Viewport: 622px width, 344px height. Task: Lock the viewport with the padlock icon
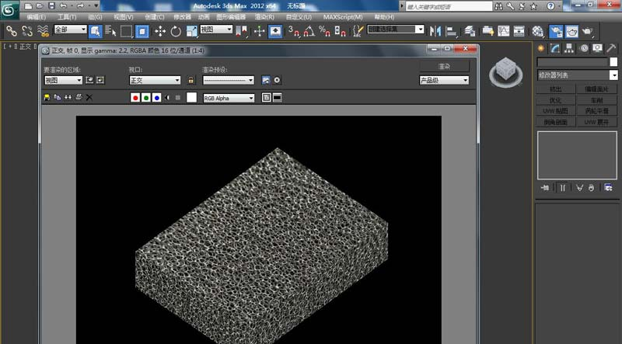190,80
